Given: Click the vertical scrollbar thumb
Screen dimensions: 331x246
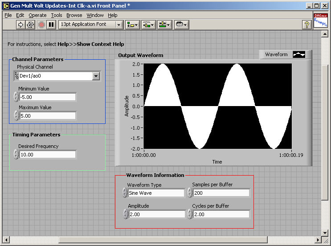Looking at the screenshot, I should (x=325, y=132).
